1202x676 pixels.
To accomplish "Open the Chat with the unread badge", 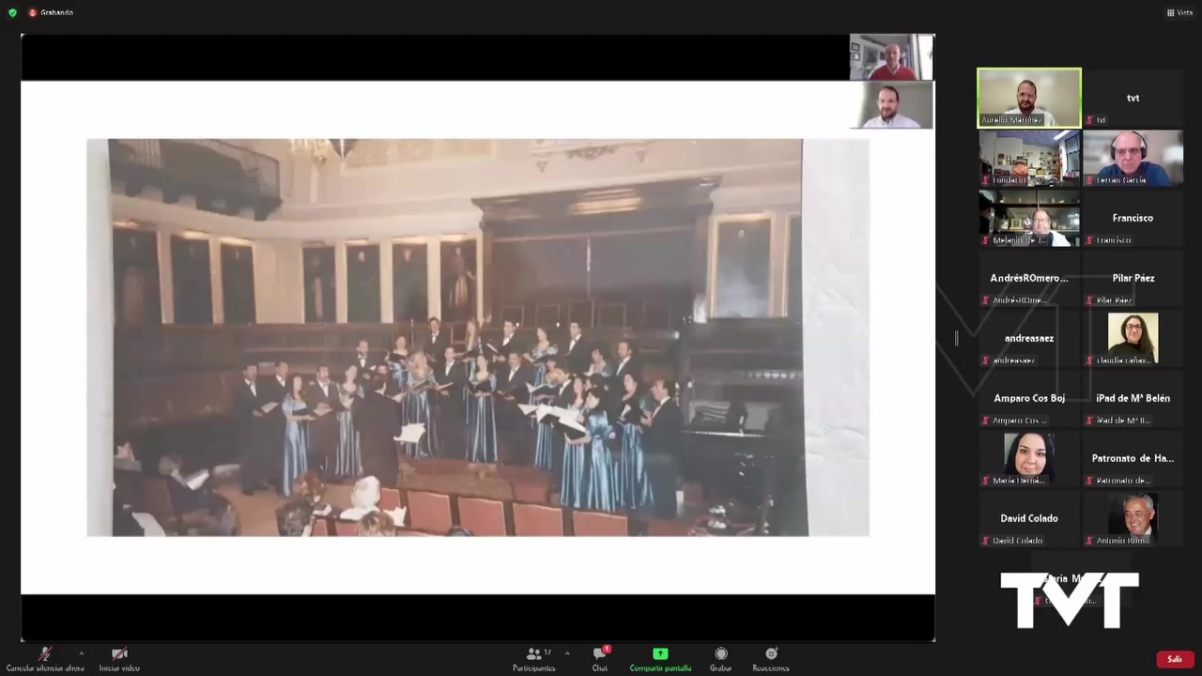I will 600,659.
